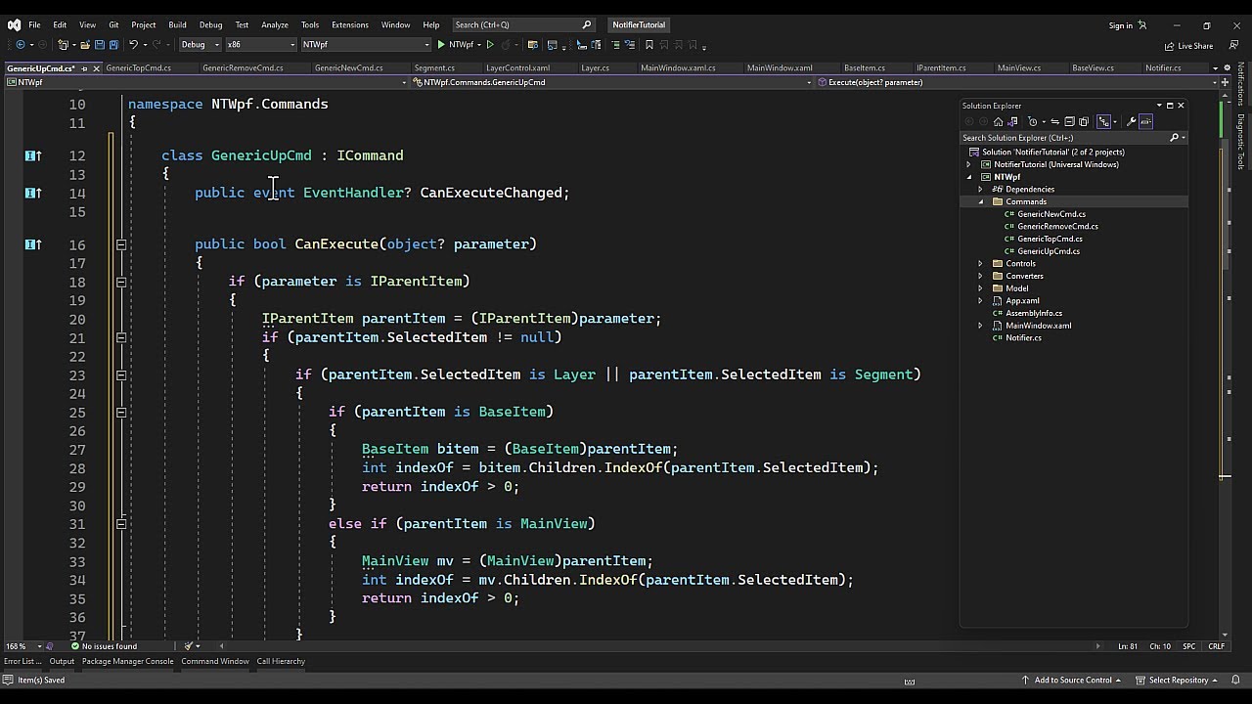The image size is (1252, 704).
Task: Click the Save toolbar icon
Action: tap(100, 44)
